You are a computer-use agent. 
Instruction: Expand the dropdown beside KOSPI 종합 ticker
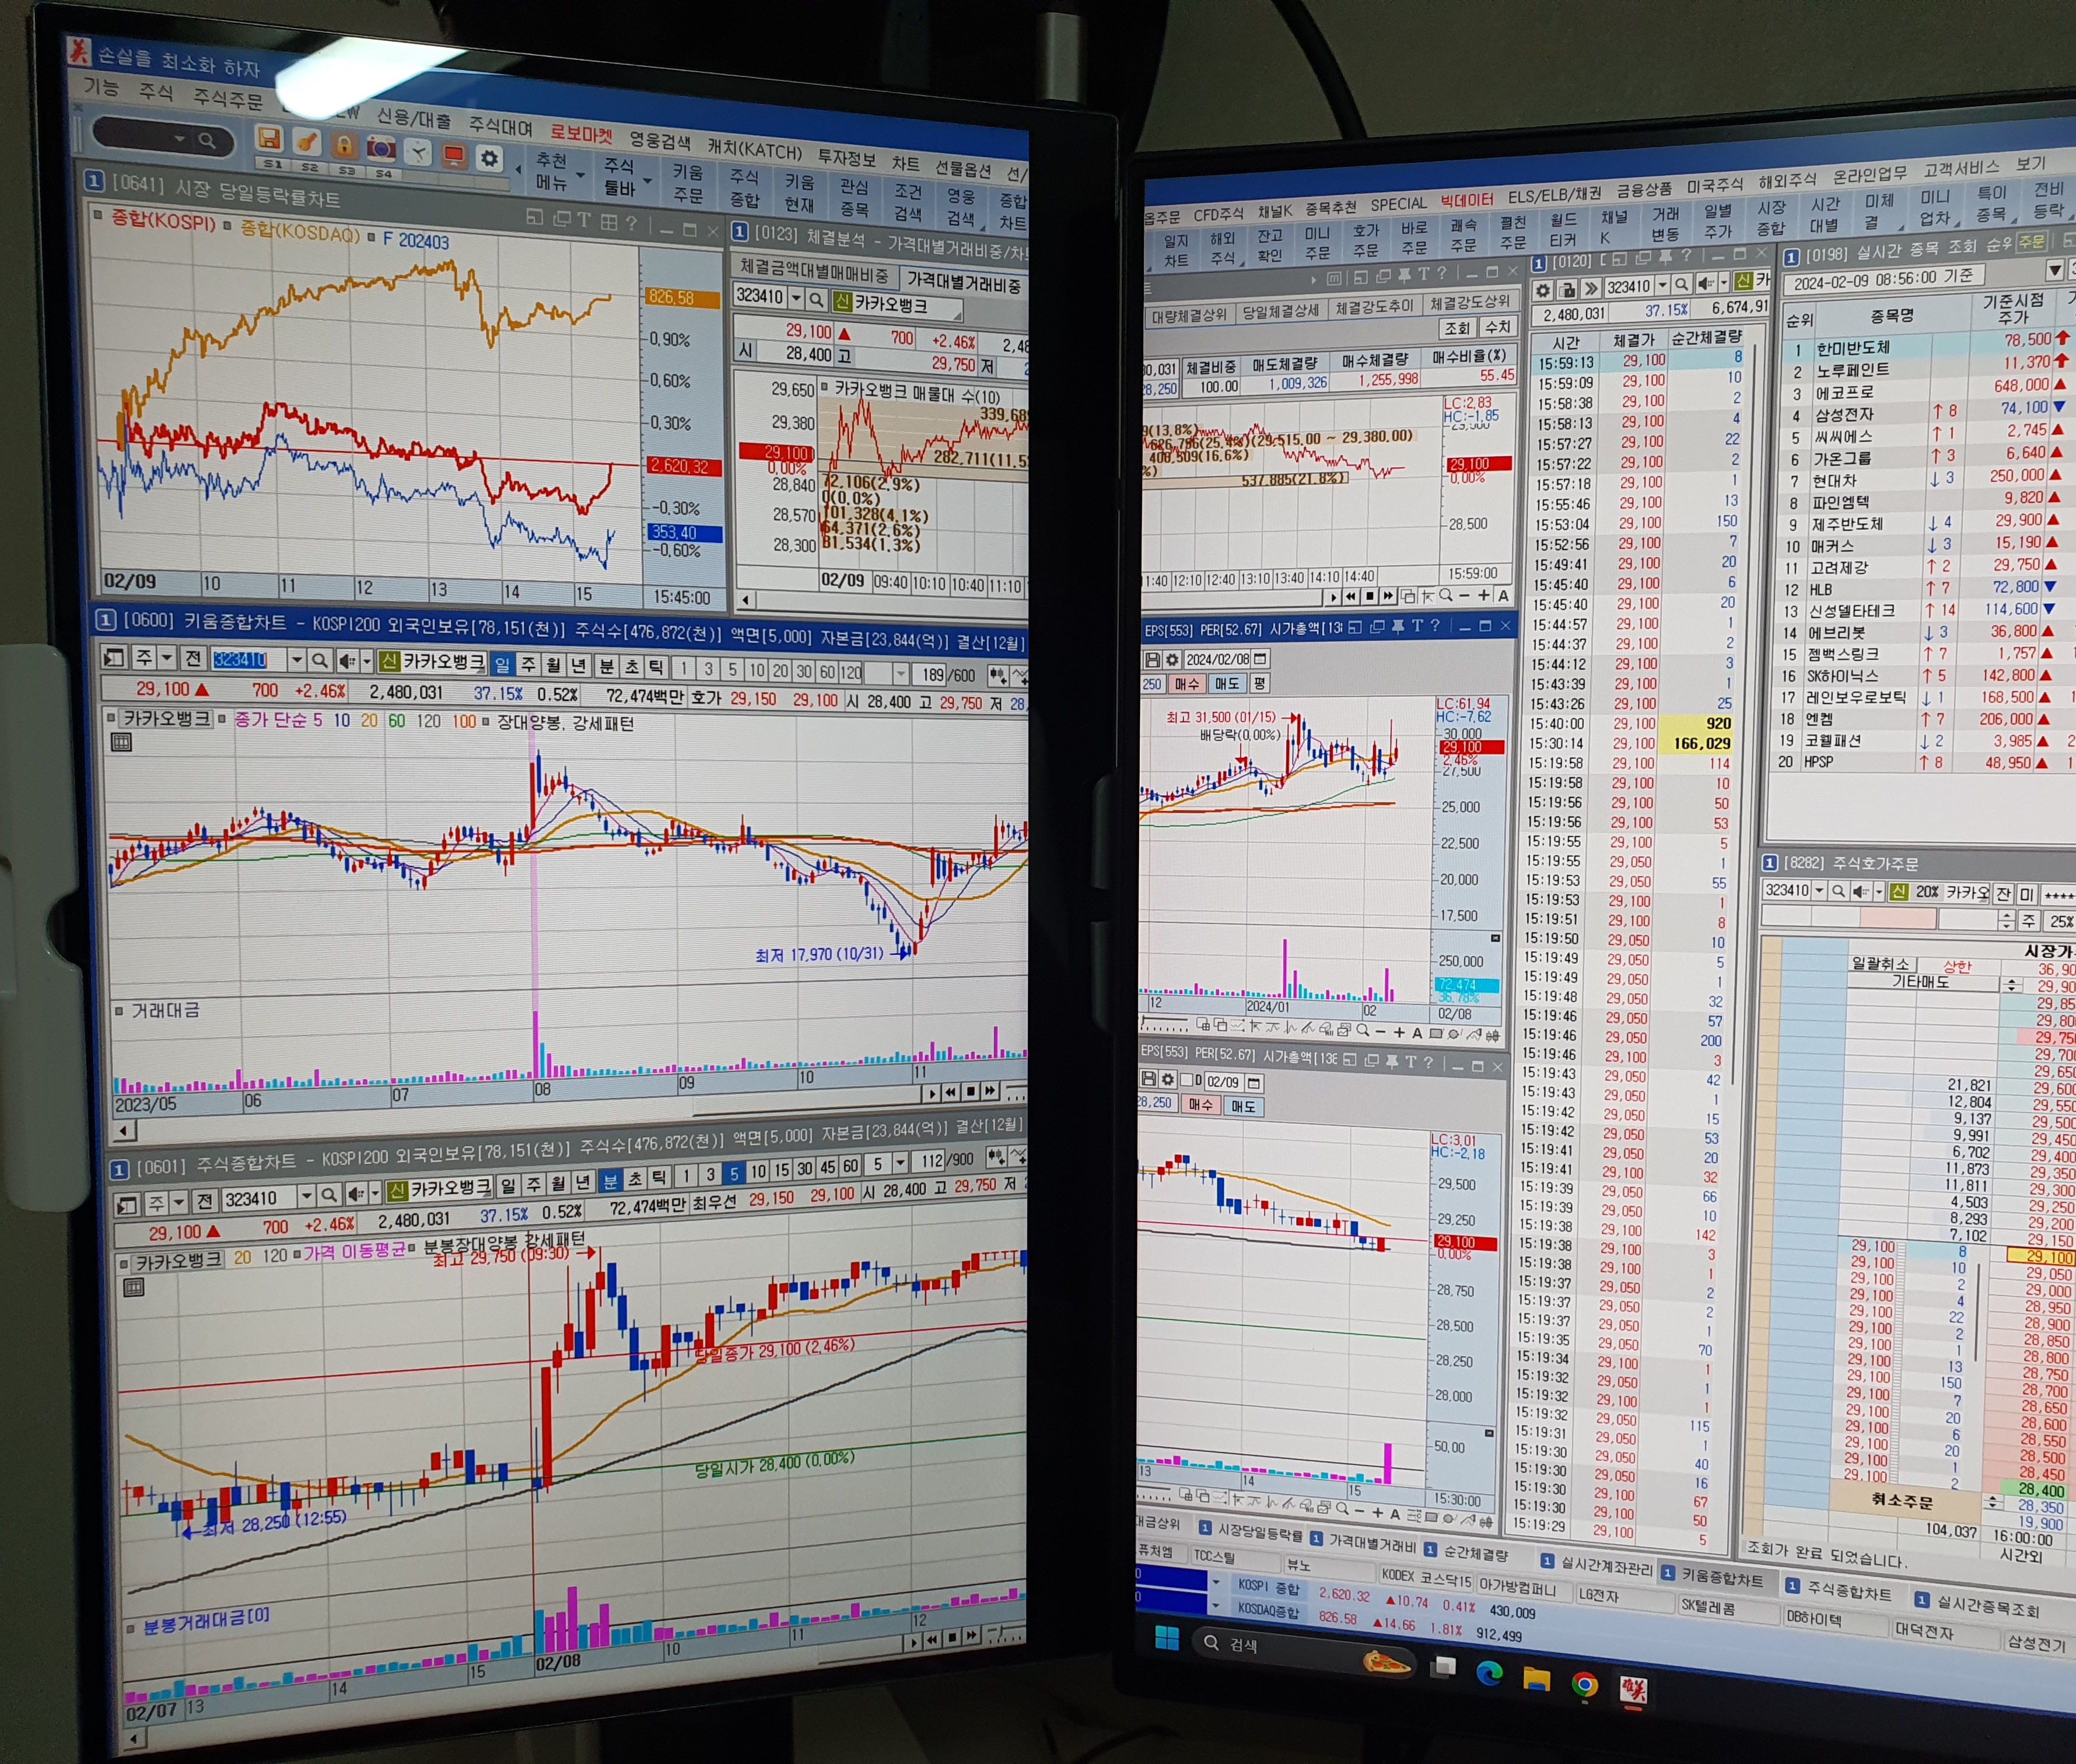pyautogui.click(x=1216, y=1582)
